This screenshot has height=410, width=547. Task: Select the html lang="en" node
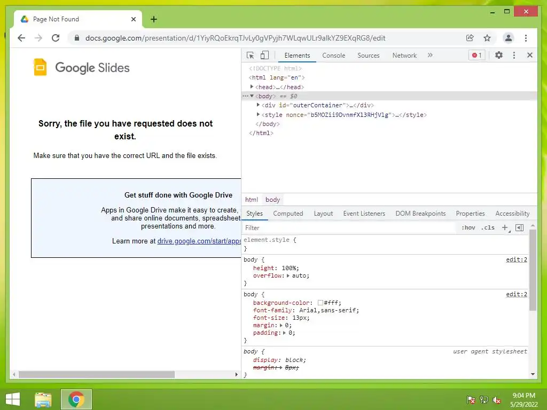coord(277,77)
